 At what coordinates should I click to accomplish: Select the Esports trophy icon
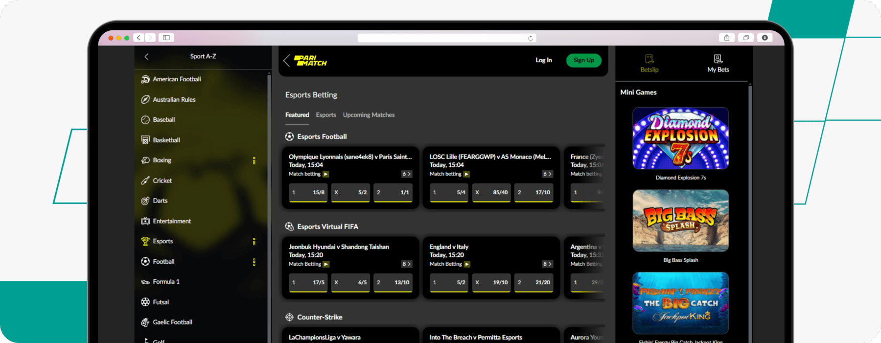(x=145, y=241)
